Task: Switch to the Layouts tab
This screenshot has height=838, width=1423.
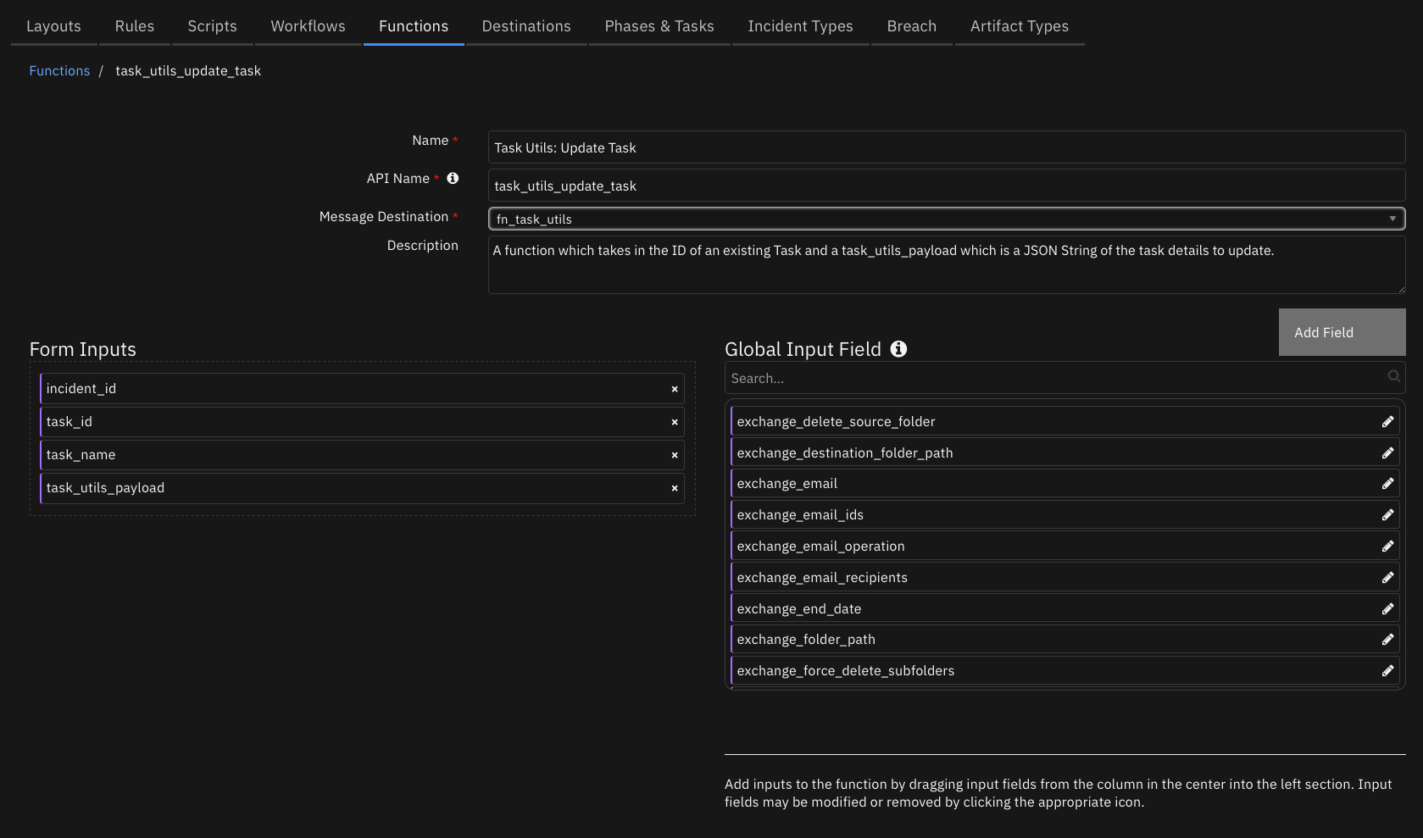Action: pyautogui.click(x=53, y=26)
